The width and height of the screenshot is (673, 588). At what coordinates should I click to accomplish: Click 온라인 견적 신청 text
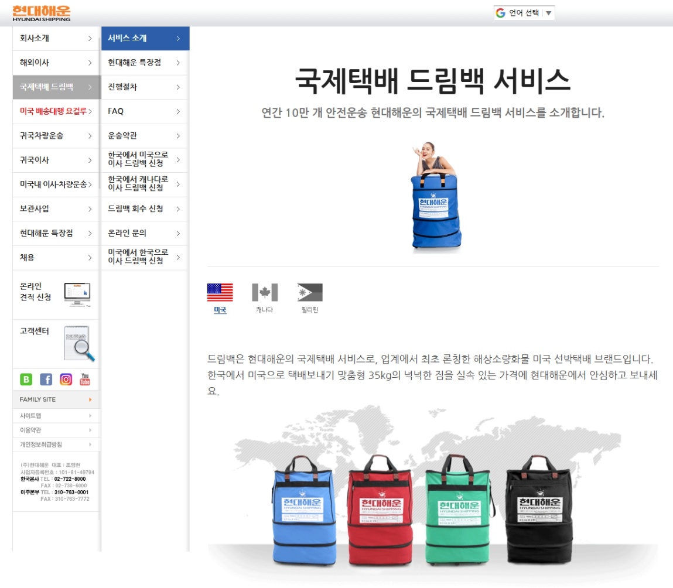35,292
